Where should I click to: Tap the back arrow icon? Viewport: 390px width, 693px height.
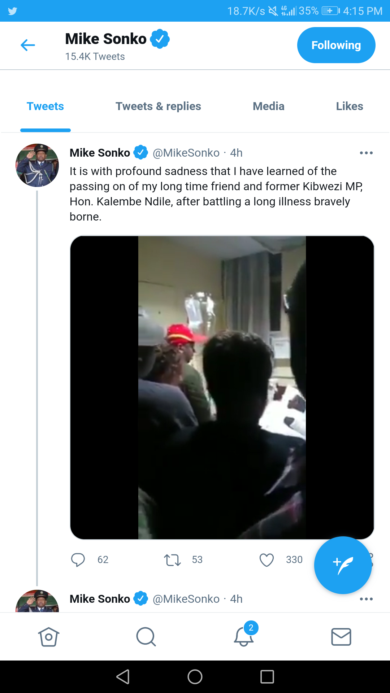[x=28, y=45]
